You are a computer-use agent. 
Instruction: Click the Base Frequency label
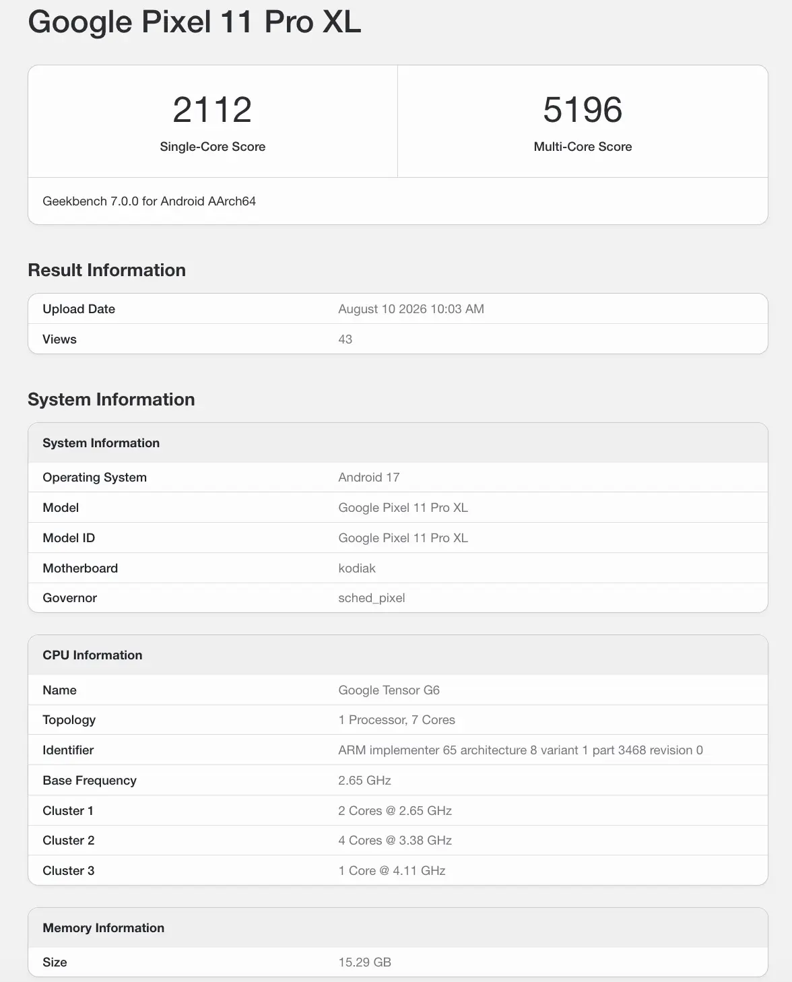click(x=90, y=781)
